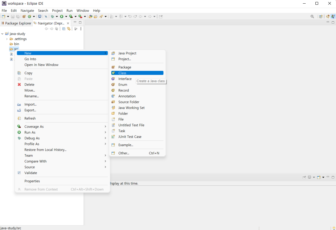
Task: Click the java-study project name
Action: coord(17,34)
